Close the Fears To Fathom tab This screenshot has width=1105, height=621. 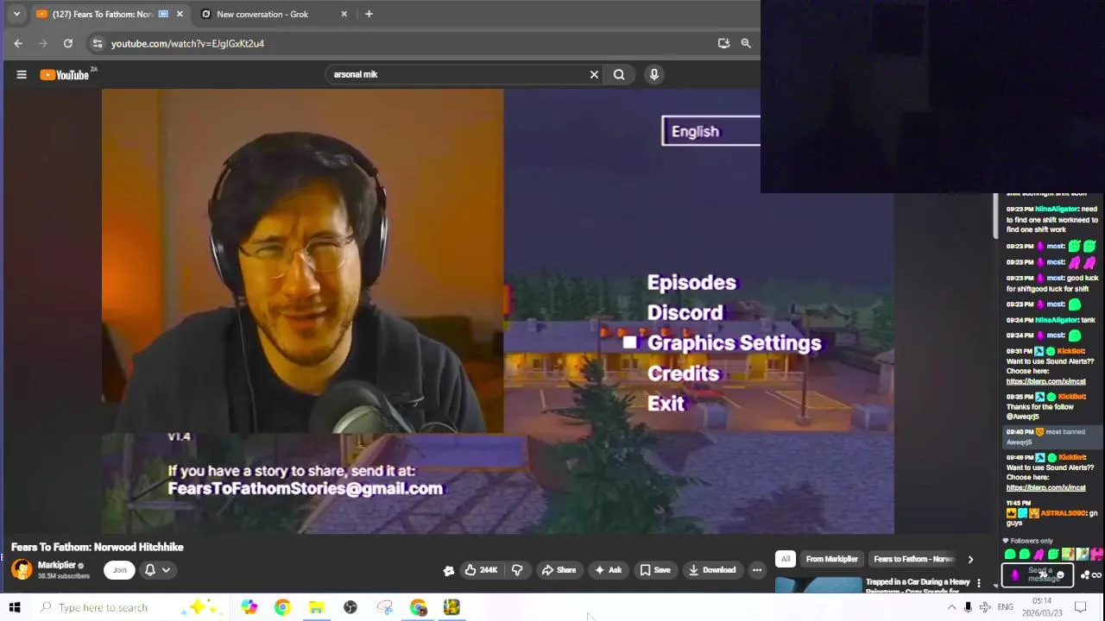[x=180, y=14]
